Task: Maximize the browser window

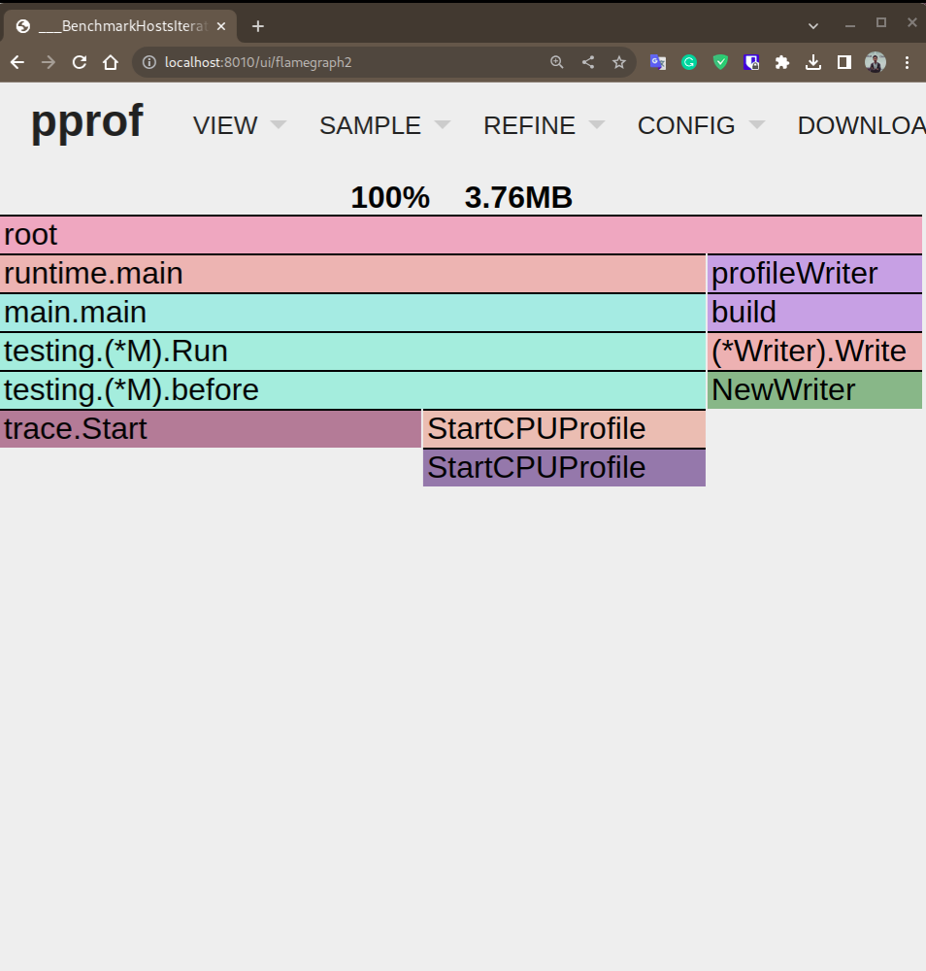Action: coord(881,23)
